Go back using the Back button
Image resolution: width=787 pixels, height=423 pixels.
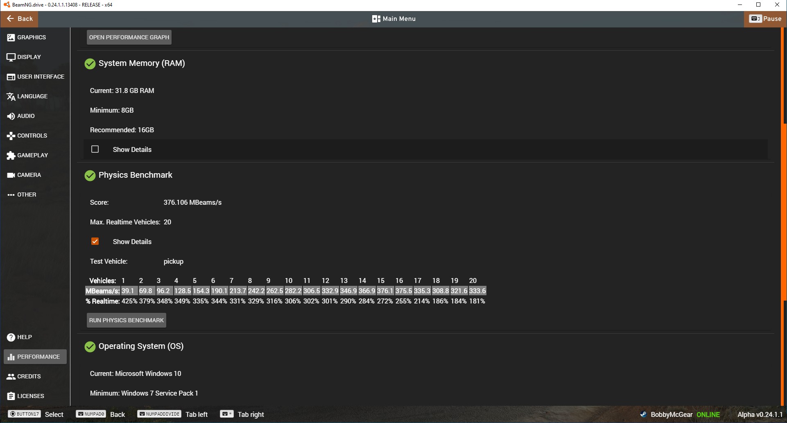point(19,19)
